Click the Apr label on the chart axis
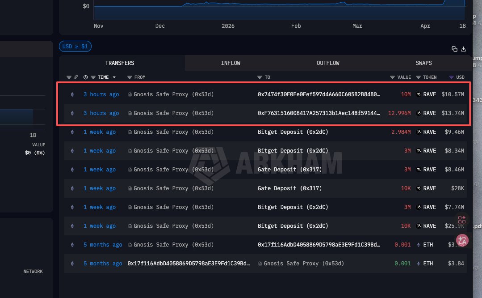482x298 pixels. pos(425,26)
